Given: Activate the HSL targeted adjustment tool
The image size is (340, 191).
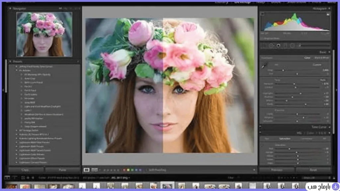Looking at the screenshot, I should [x=262, y=145].
